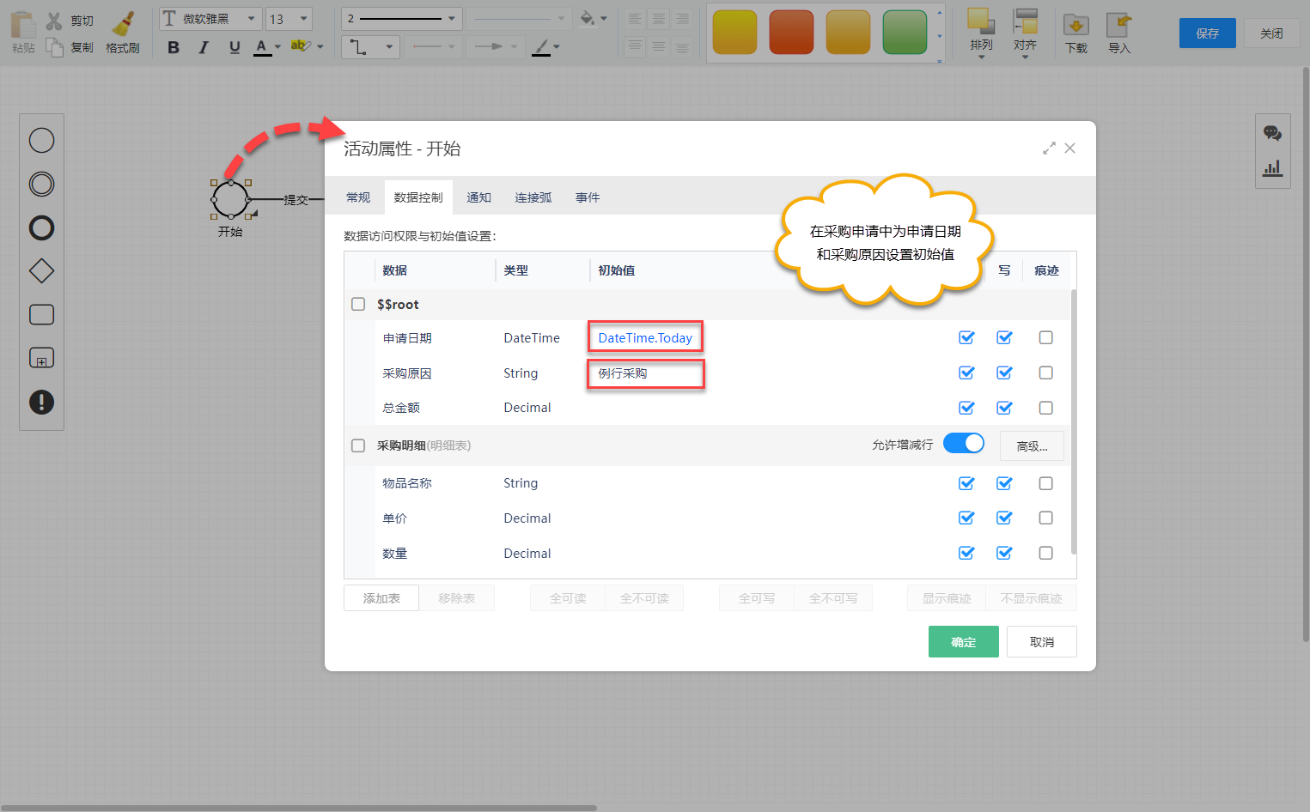Click the 例行采购 initial value field
1310x812 pixels.
[645, 373]
